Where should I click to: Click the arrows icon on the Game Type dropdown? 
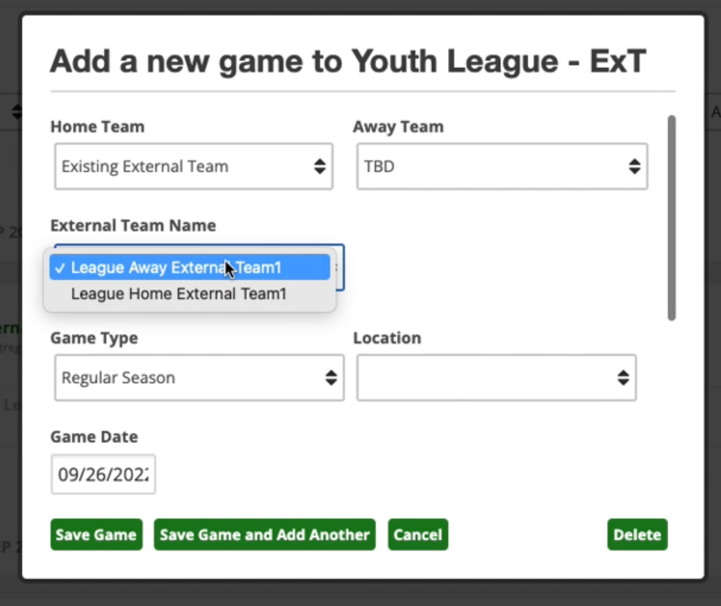coord(332,377)
